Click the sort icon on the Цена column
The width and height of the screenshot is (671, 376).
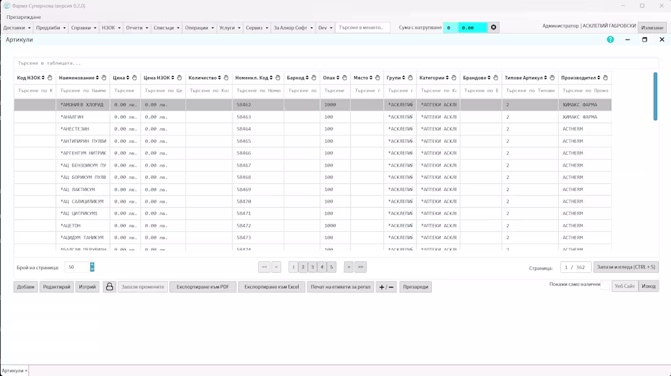(127, 78)
